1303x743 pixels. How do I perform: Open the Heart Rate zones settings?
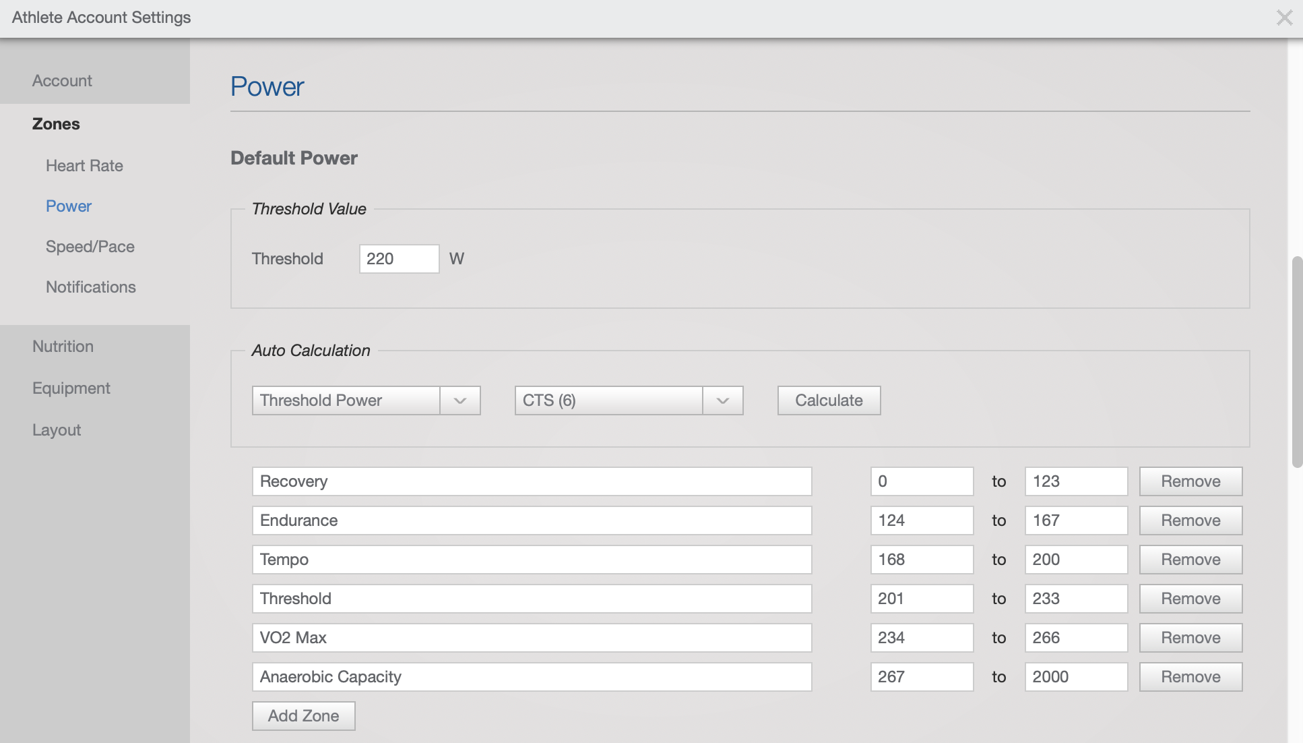(84, 165)
